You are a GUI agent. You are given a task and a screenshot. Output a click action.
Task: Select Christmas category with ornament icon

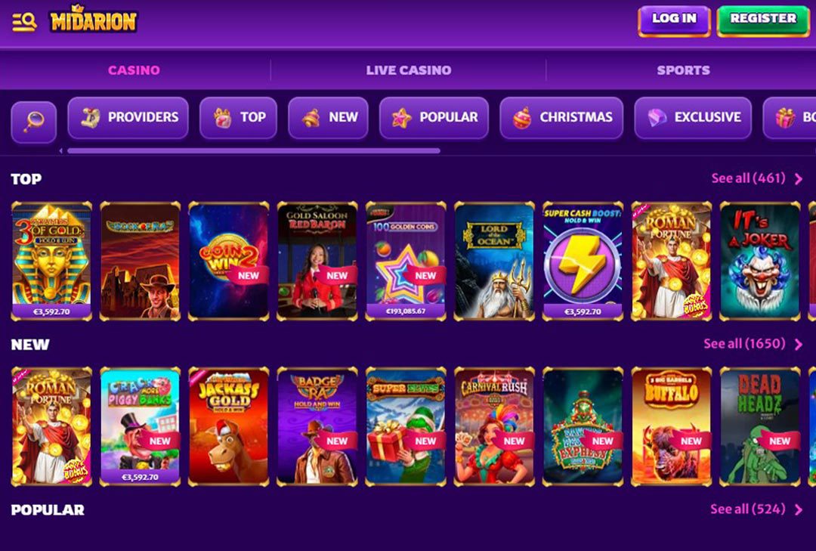(x=561, y=118)
